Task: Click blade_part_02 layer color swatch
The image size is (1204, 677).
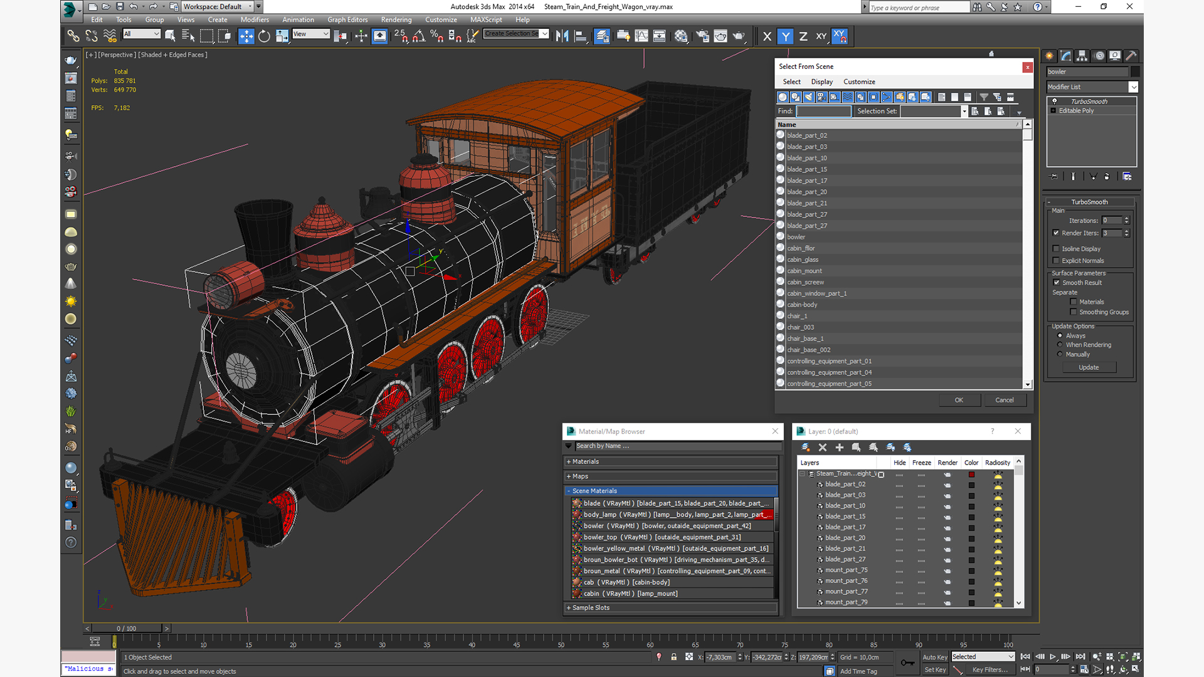Action: (x=971, y=485)
